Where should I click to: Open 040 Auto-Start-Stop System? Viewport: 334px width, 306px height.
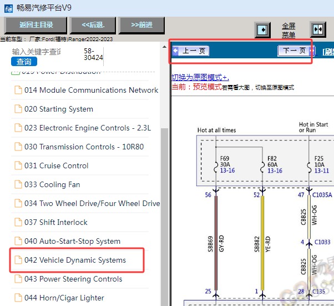click(73, 241)
